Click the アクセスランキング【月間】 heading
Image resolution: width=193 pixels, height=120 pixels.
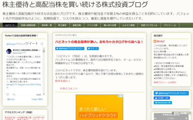click(x=19, y=112)
